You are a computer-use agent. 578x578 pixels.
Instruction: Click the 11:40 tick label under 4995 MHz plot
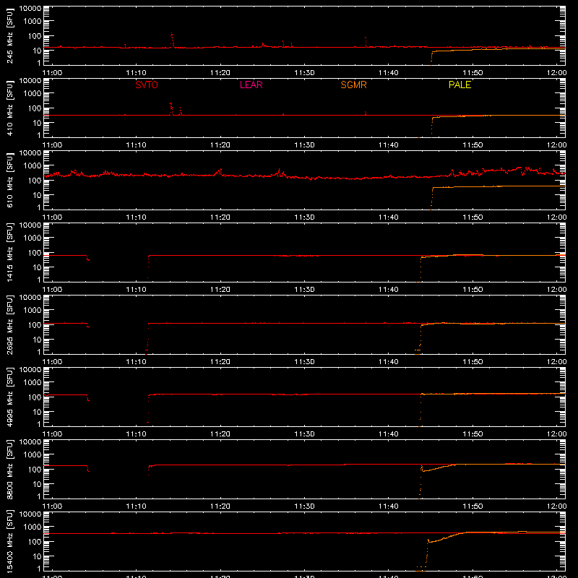click(389, 434)
